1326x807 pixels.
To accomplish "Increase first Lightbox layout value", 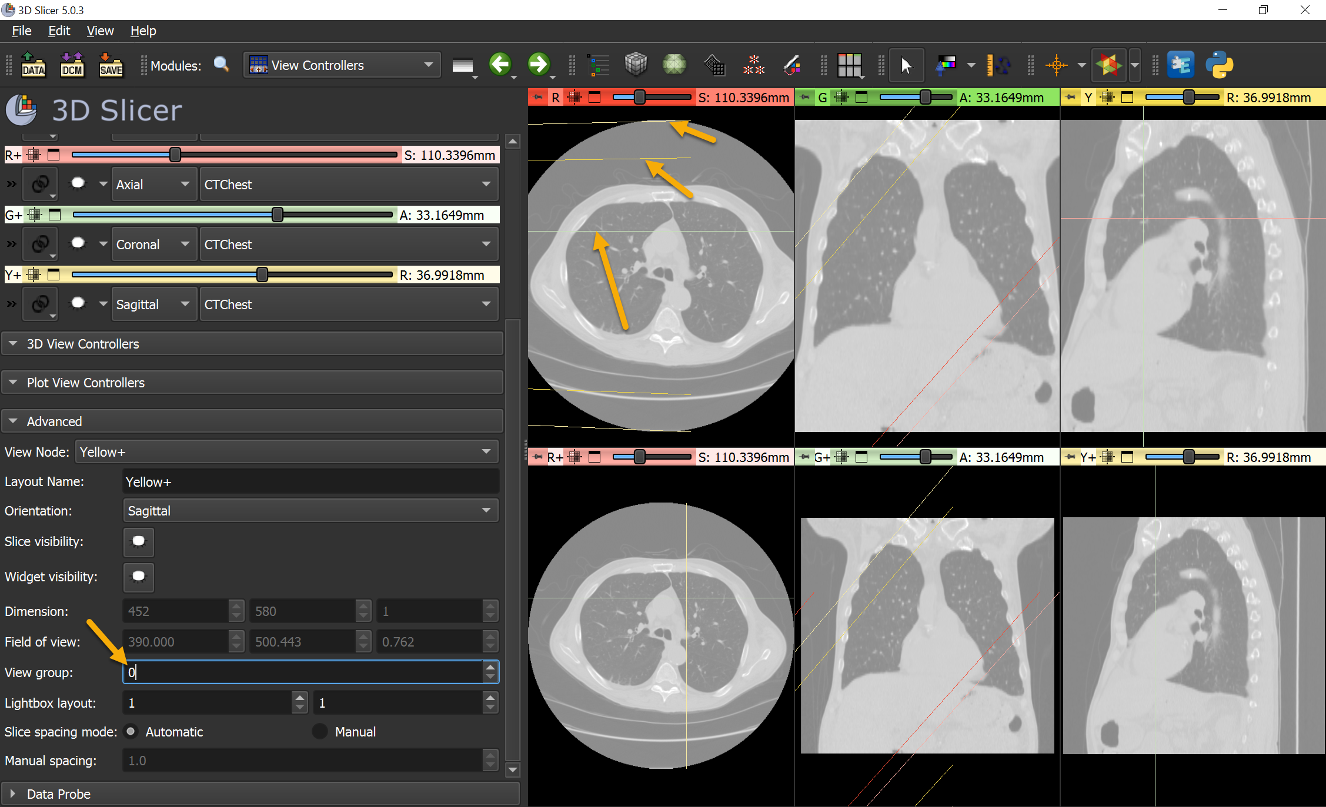I will (x=300, y=697).
